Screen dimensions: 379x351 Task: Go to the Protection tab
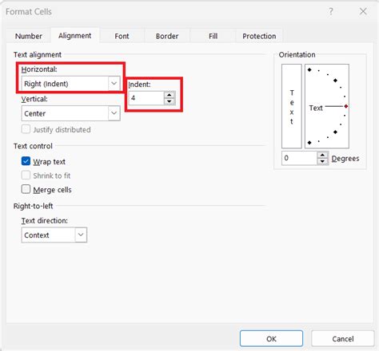(x=259, y=36)
